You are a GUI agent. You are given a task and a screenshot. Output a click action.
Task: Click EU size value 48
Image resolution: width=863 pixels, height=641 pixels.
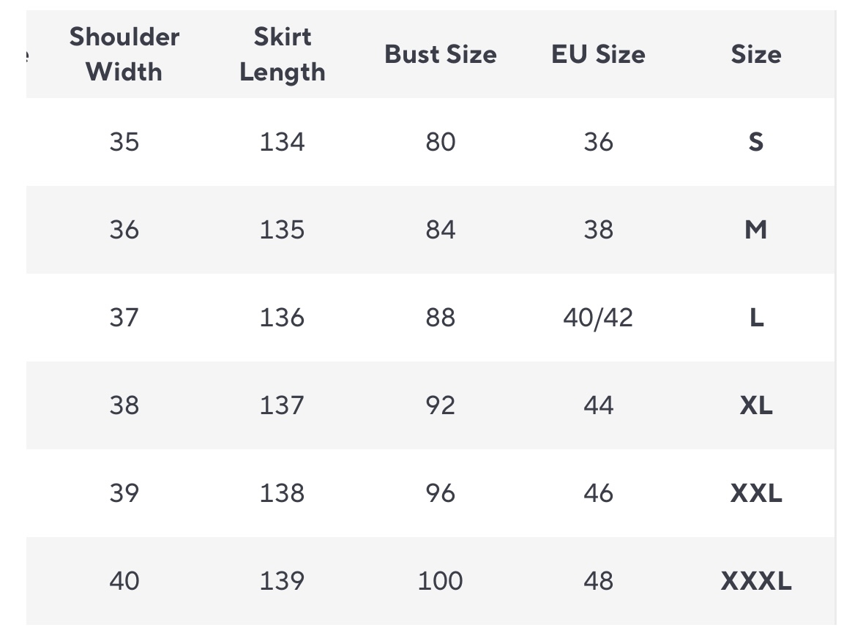pyautogui.click(x=598, y=581)
